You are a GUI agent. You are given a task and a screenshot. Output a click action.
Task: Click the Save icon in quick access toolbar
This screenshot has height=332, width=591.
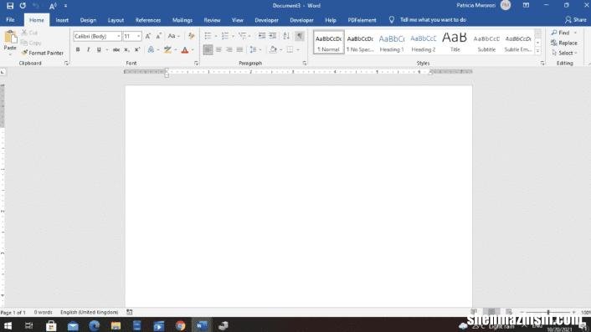coord(10,6)
